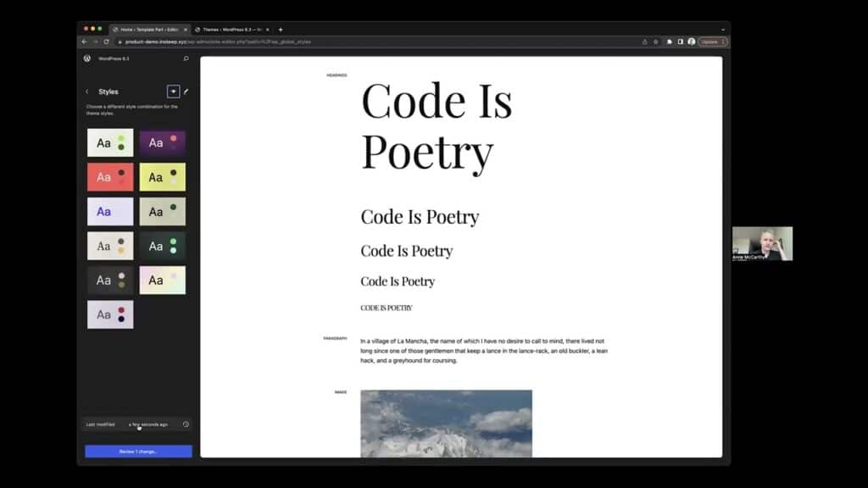Screen dimensions: 868x488
Task: Click the Styles panel title
Action: click(x=108, y=91)
